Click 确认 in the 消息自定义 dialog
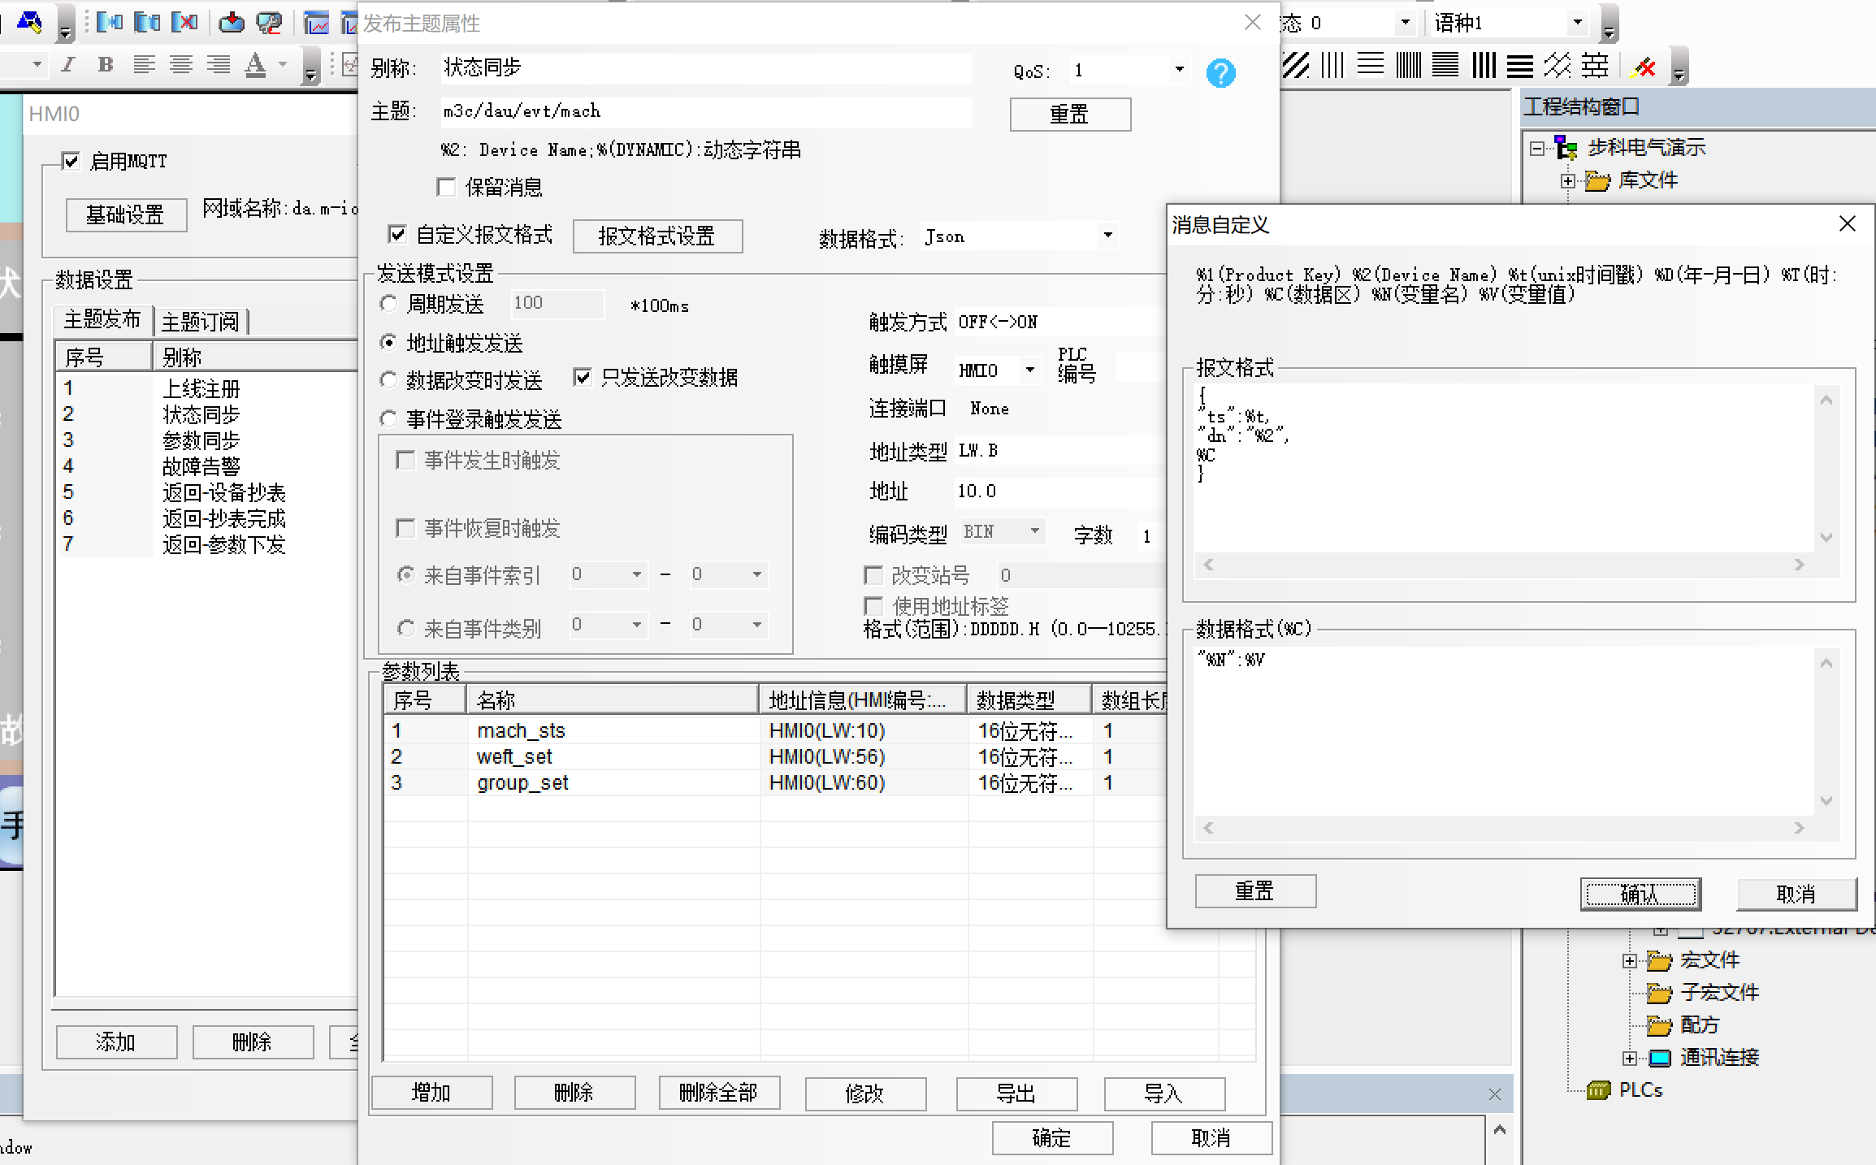Screen dimensions: 1876x1165 click(x=1640, y=894)
